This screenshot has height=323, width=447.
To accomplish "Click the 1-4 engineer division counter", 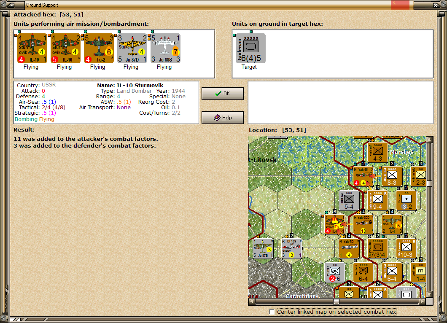I will tap(418, 272).
